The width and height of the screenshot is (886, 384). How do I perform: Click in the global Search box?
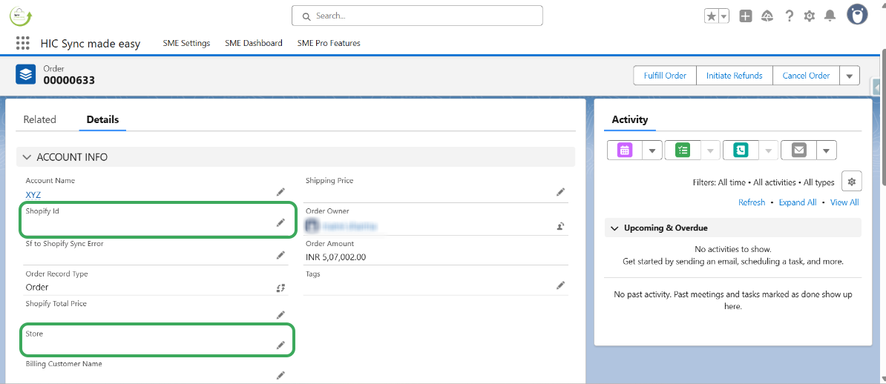click(417, 16)
